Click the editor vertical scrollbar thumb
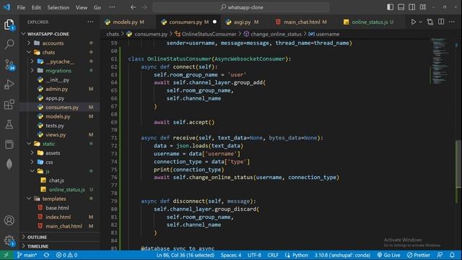This screenshot has height=260, width=462. click(x=458, y=164)
